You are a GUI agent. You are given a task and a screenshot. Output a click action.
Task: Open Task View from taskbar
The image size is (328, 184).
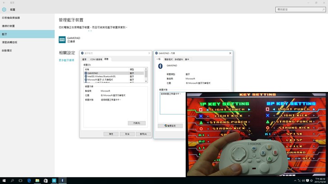[20, 180]
